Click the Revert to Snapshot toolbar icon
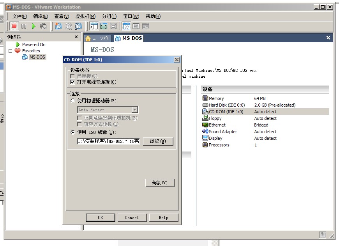Image resolution: width=339 pixels, height=246 pixels. tap(68, 26)
